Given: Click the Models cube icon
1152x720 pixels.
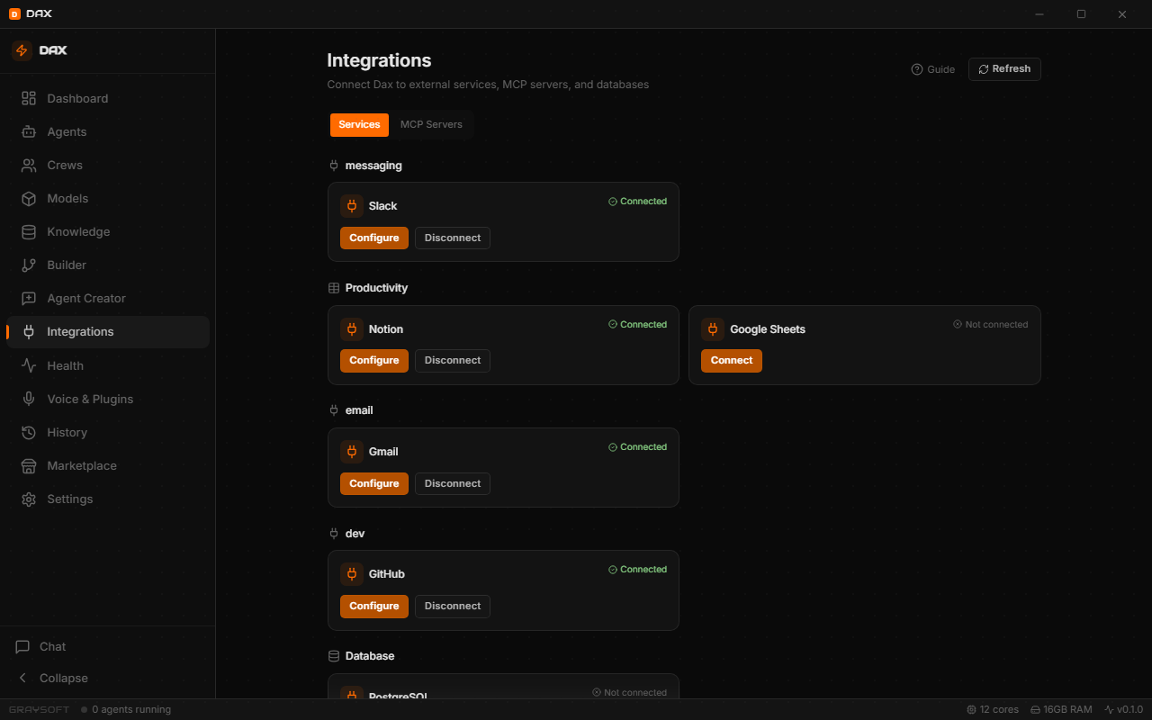Looking at the screenshot, I should point(29,198).
